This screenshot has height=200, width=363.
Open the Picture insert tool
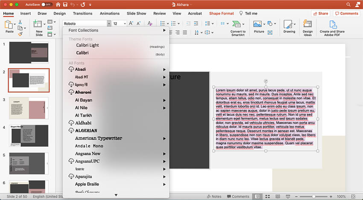(258, 25)
